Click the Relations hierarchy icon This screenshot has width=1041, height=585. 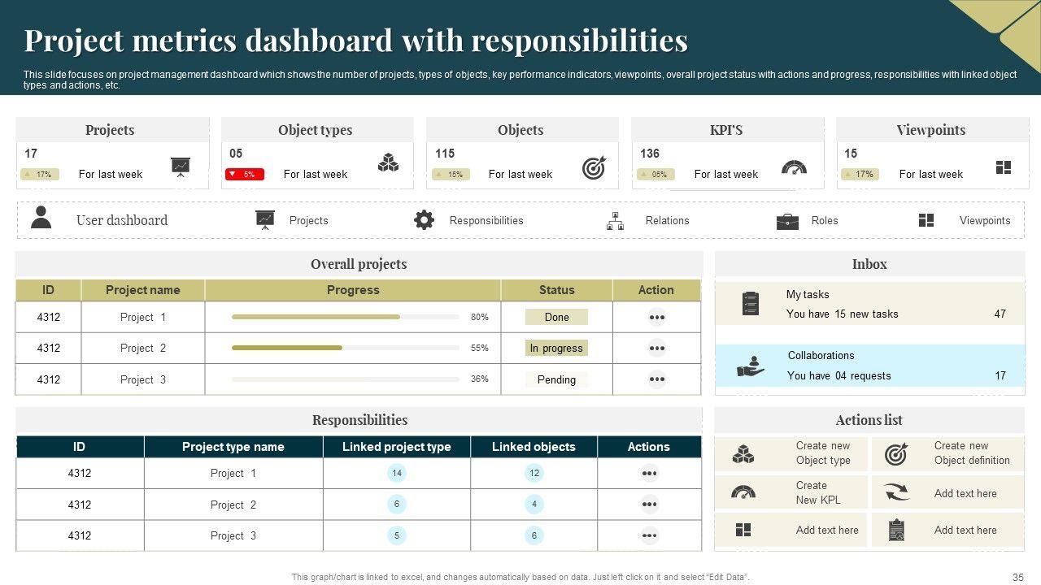pos(616,220)
